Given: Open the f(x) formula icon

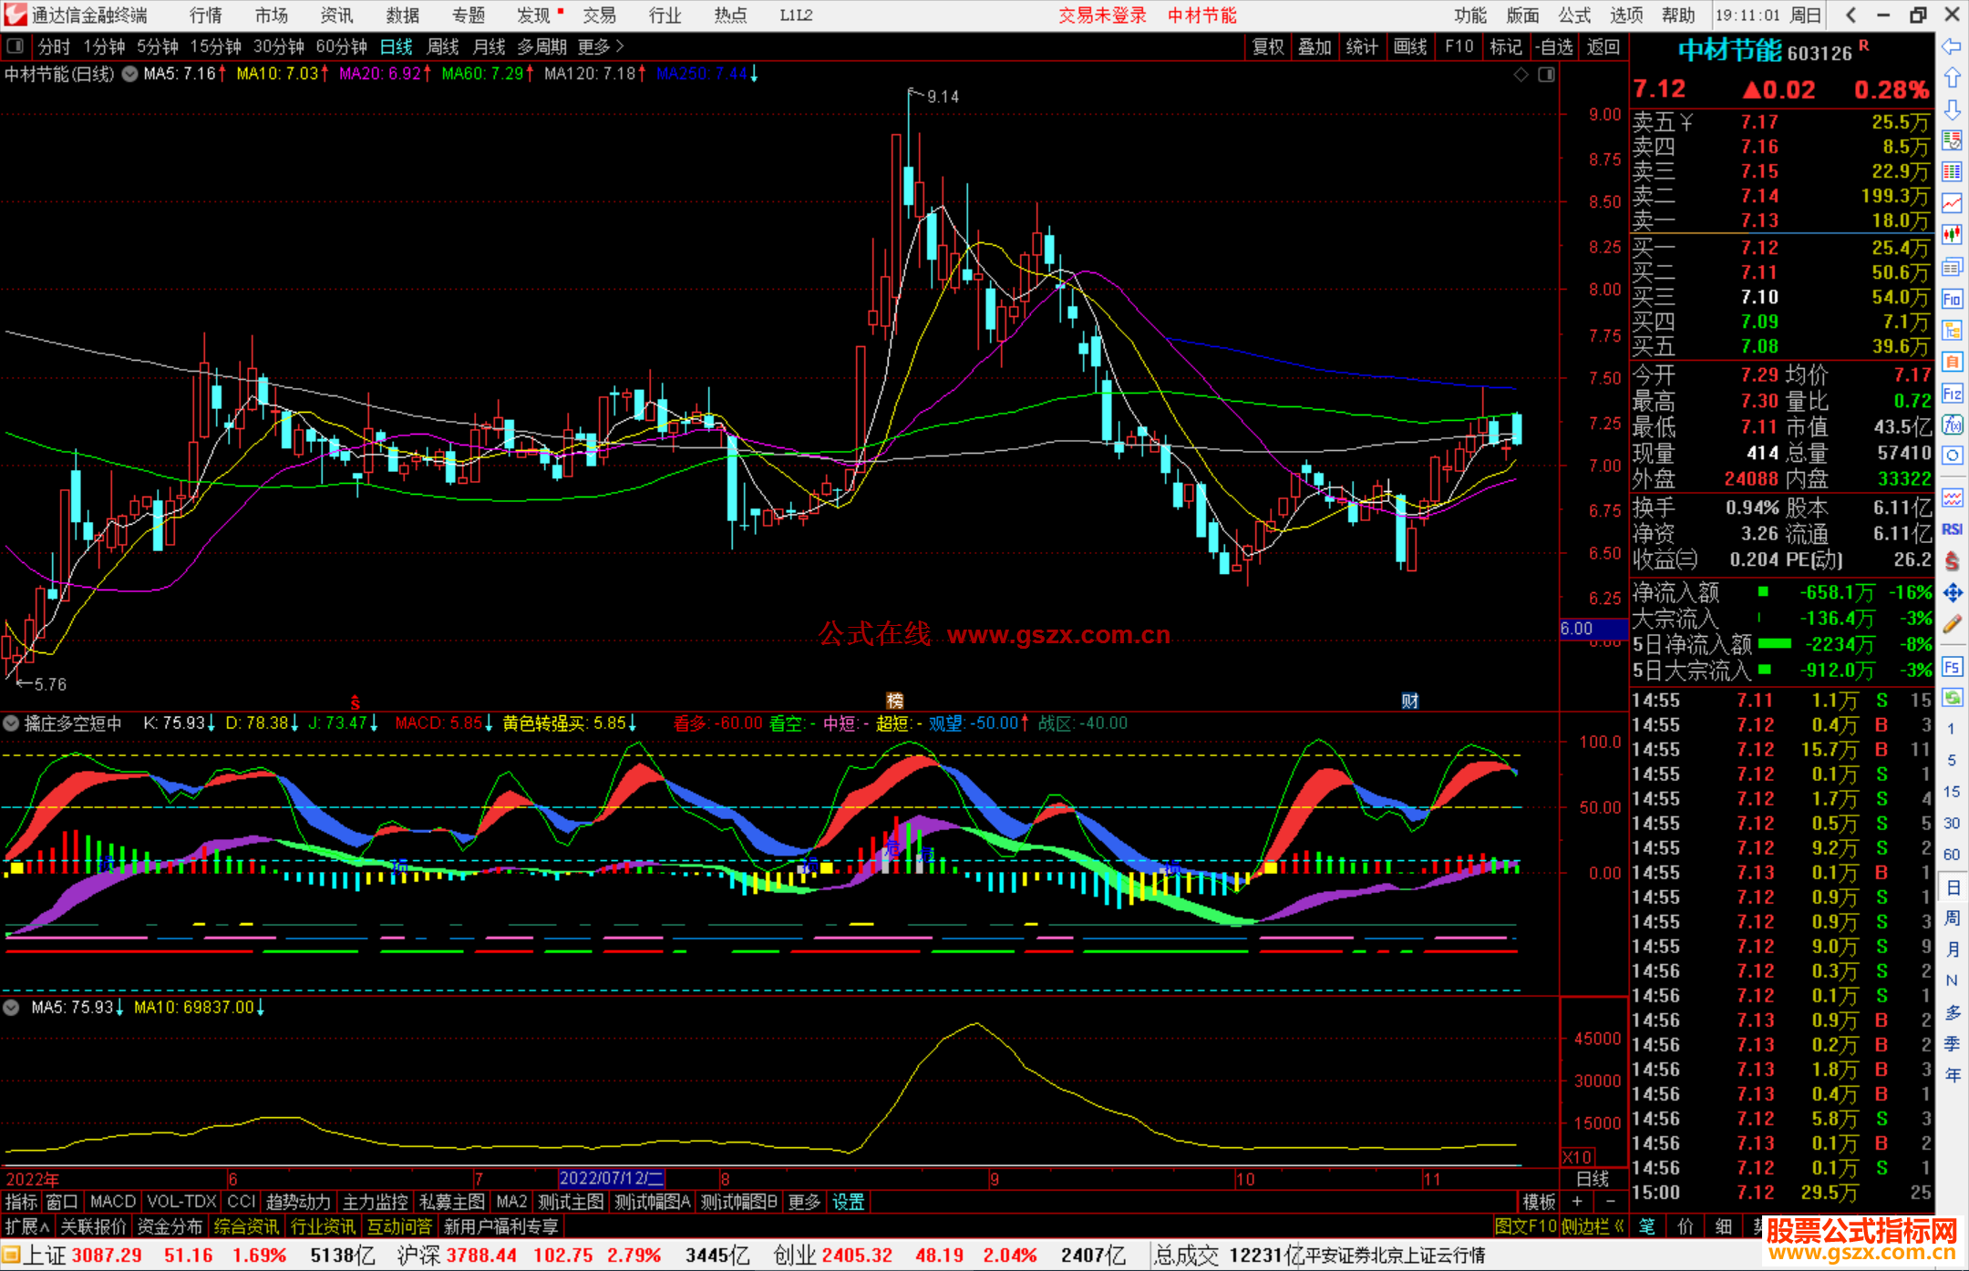Looking at the screenshot, I should point(1952,425).
